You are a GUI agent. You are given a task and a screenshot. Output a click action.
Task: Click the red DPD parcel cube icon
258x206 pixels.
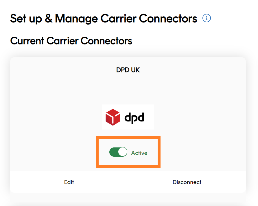113,117
